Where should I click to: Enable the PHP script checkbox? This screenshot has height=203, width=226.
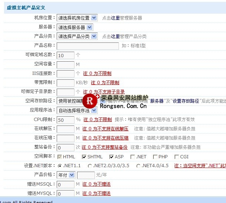coord(155,157)
